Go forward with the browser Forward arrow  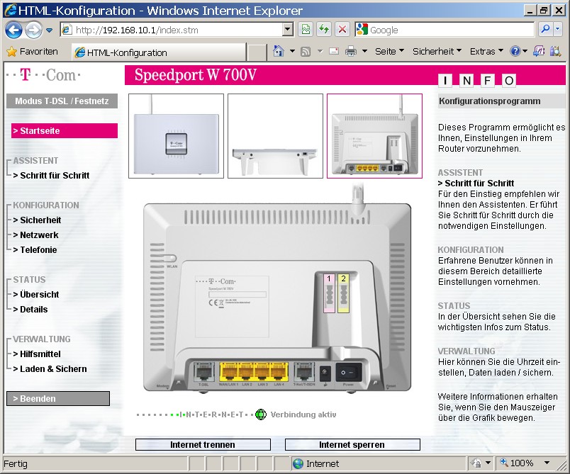click(33, 30)
